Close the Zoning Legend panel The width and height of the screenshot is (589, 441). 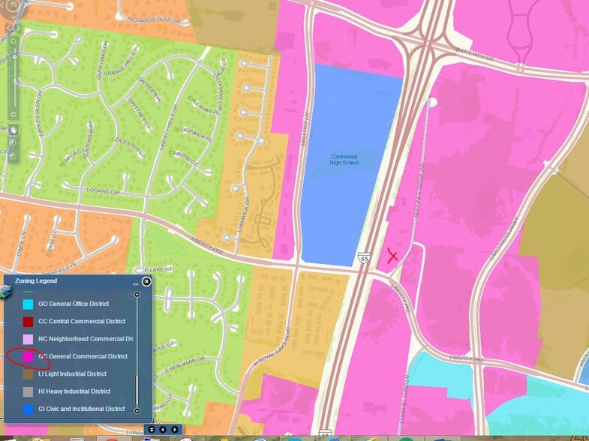tap(146, 281)
